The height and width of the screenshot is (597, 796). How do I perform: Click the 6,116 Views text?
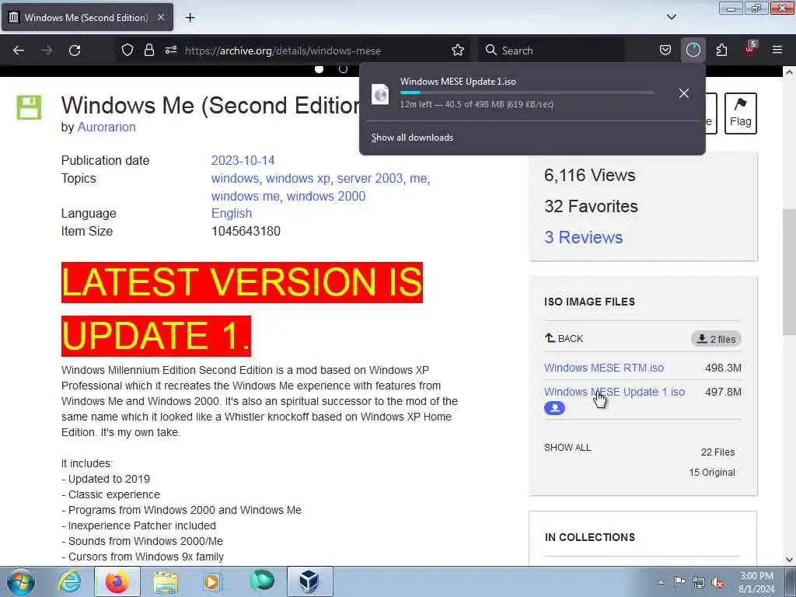tap(589, 175)
